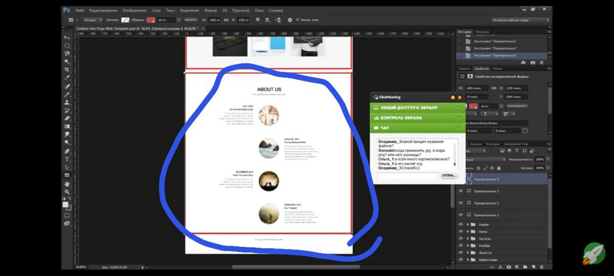
Task: Select the Hand tool
Action: pyautogui.click(x=67, y=183)
